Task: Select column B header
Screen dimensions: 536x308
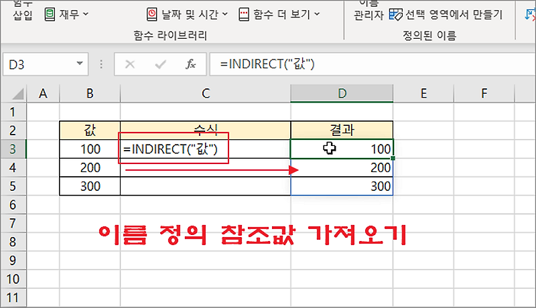Action: [90, 93]
